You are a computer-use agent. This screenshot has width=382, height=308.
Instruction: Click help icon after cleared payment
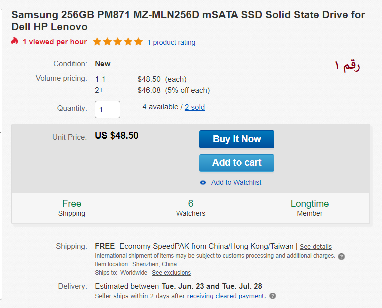pyautogui.click(x=273, y=296)
